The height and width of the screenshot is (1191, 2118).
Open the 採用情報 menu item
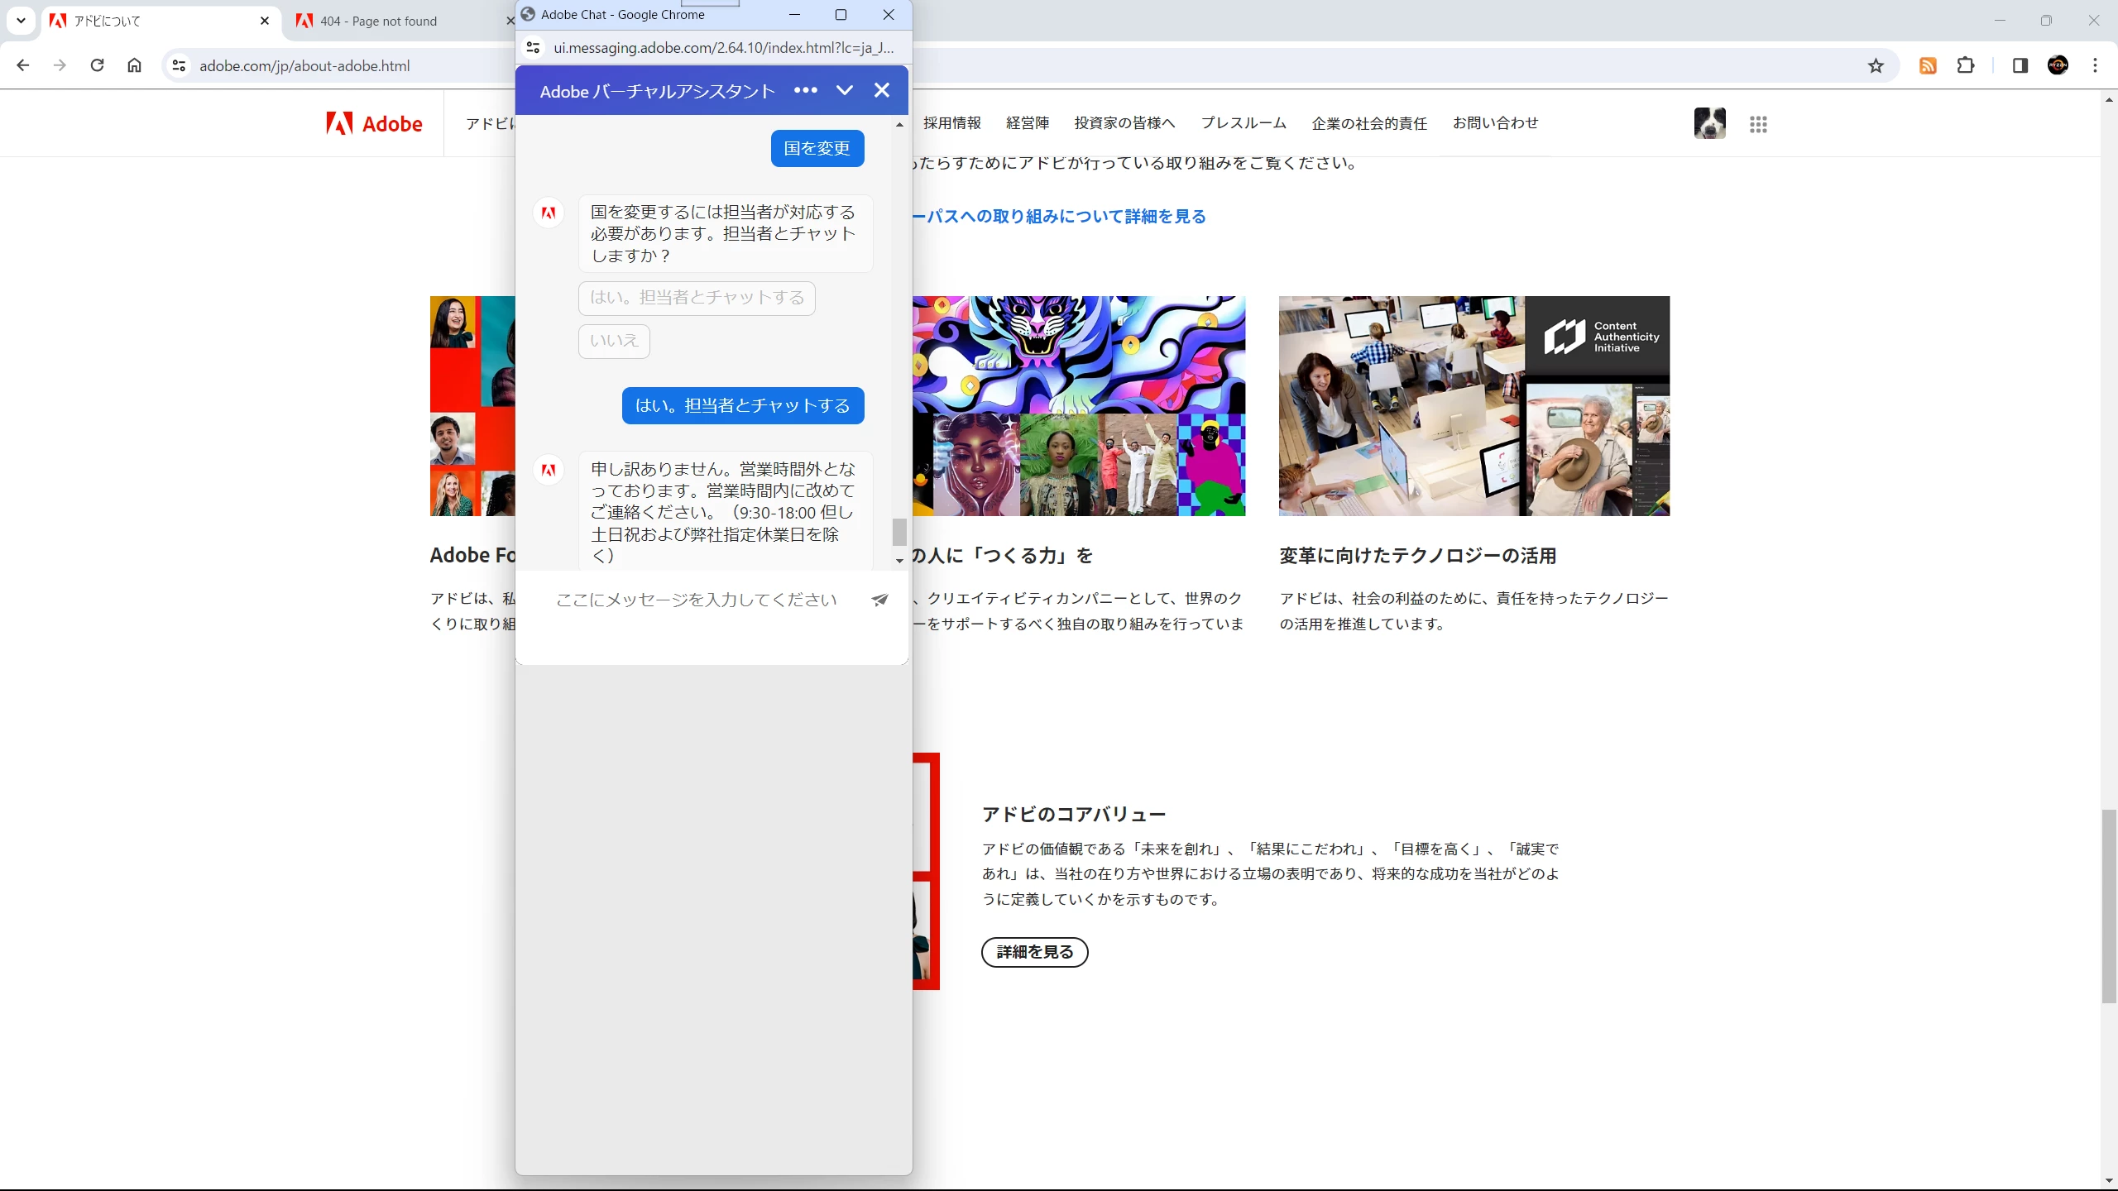952,123
